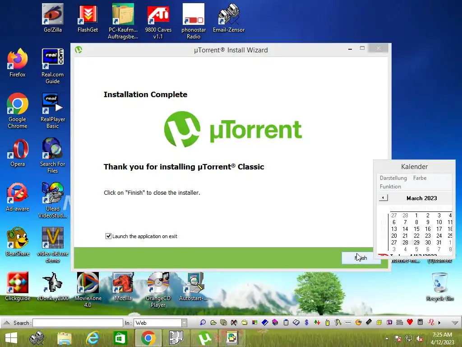Click the red heart toolbar icon
This screenshot has height=347, width=462.
pos(410,322)
